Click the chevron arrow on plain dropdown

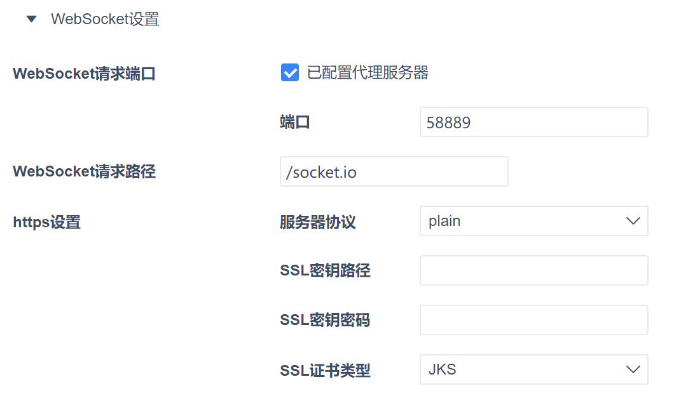633,221
